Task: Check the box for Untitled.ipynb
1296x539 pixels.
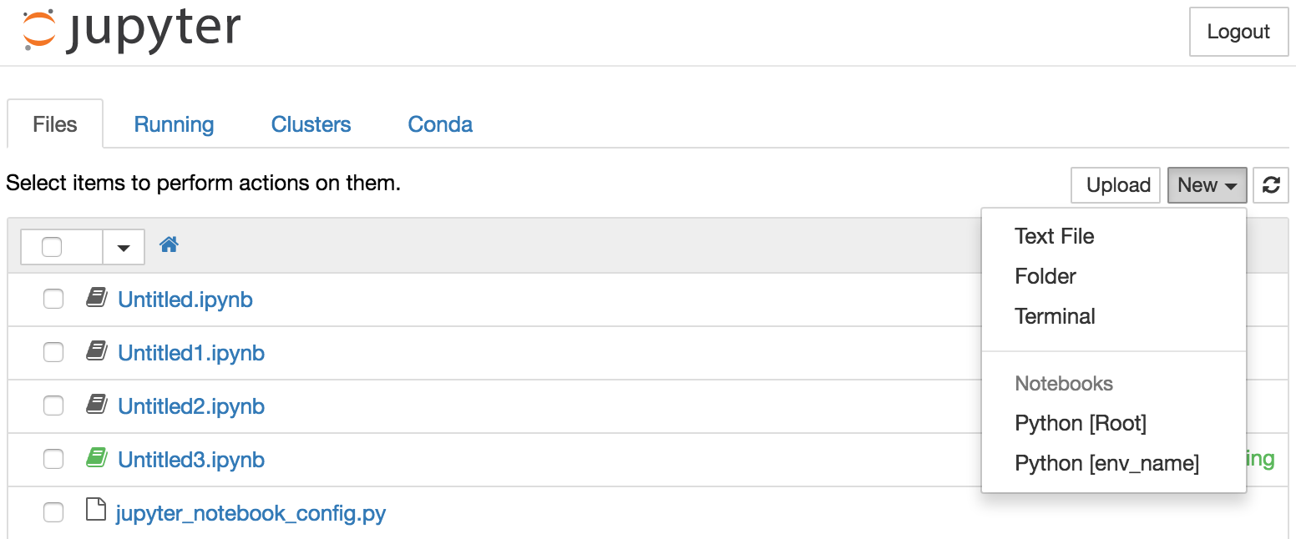Action: 53,299
